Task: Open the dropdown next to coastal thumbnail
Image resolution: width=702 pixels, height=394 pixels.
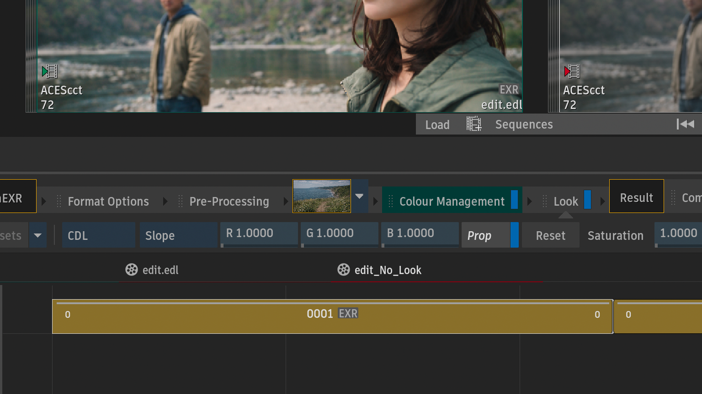Action: pyautogui.click(x=359, y=197)
